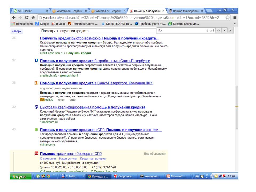Switch to 2 Total taskbar item
This screenshot has height=192, width=256.
[72, 177]
